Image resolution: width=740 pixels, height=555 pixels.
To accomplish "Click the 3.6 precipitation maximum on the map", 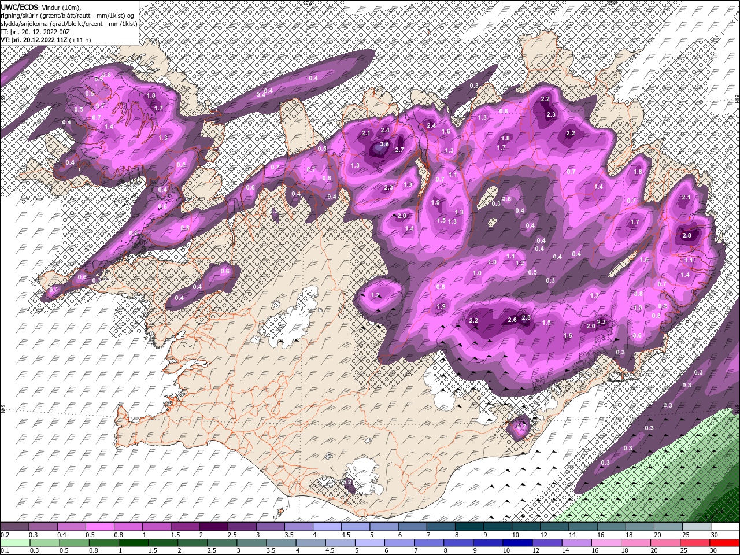I will coord(384,145).
